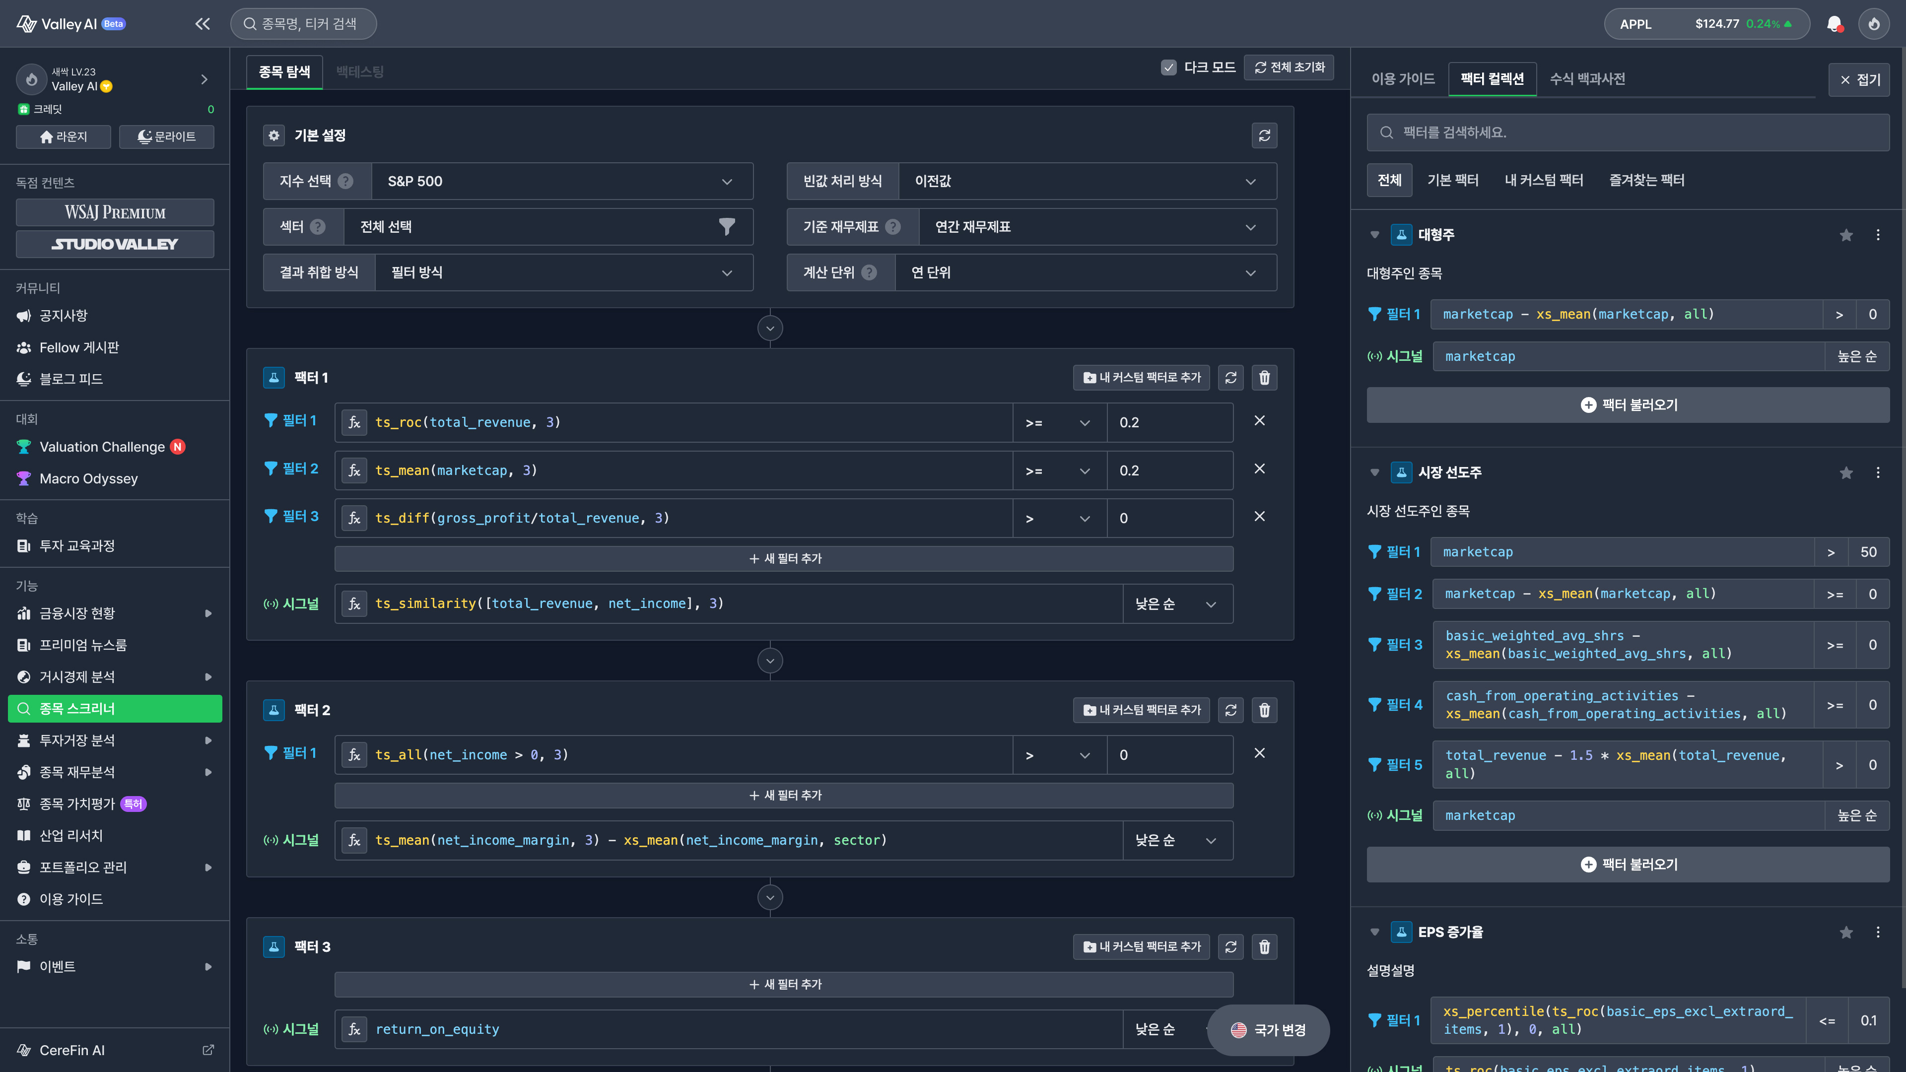Screen dimensions: 1906x1072
Task: Open the fx formula editor for ts_roc filter
Action: pyautogui.click(x=354, y=422)
